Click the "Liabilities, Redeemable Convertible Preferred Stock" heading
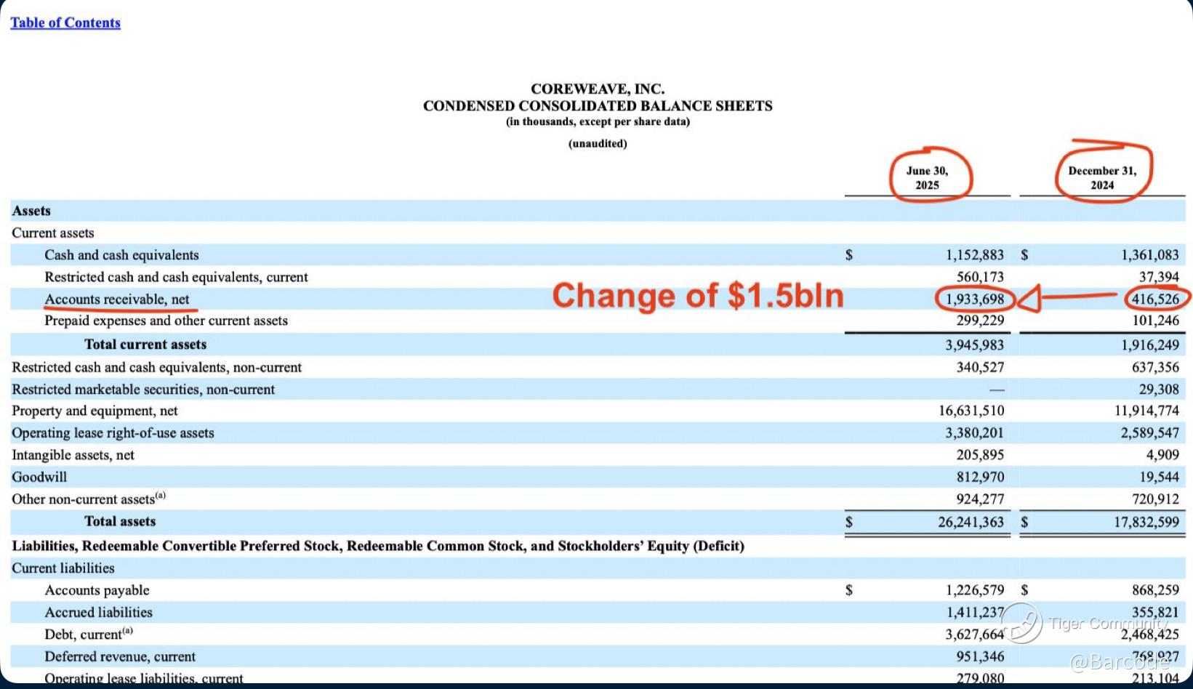This screenshot has height=689, width=1193. pos(378,546)
